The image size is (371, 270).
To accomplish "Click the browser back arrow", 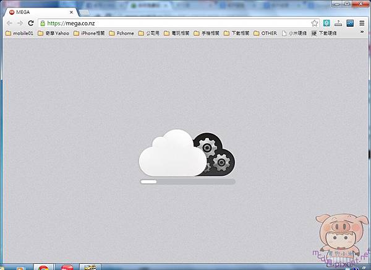I will pyautogui.click(x=9, y=24).
